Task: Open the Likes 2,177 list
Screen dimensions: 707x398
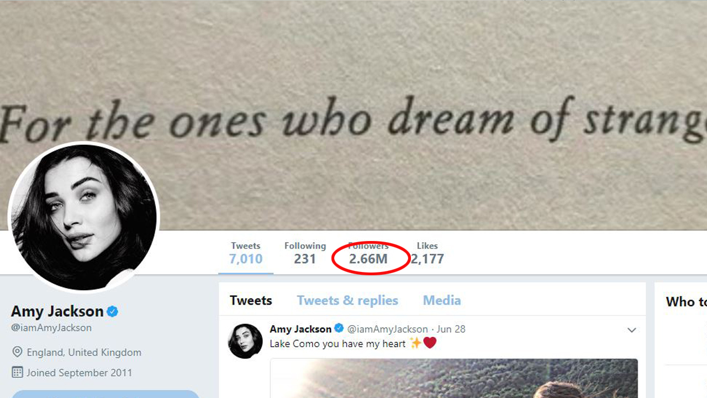Action: [x=428, y=253]
